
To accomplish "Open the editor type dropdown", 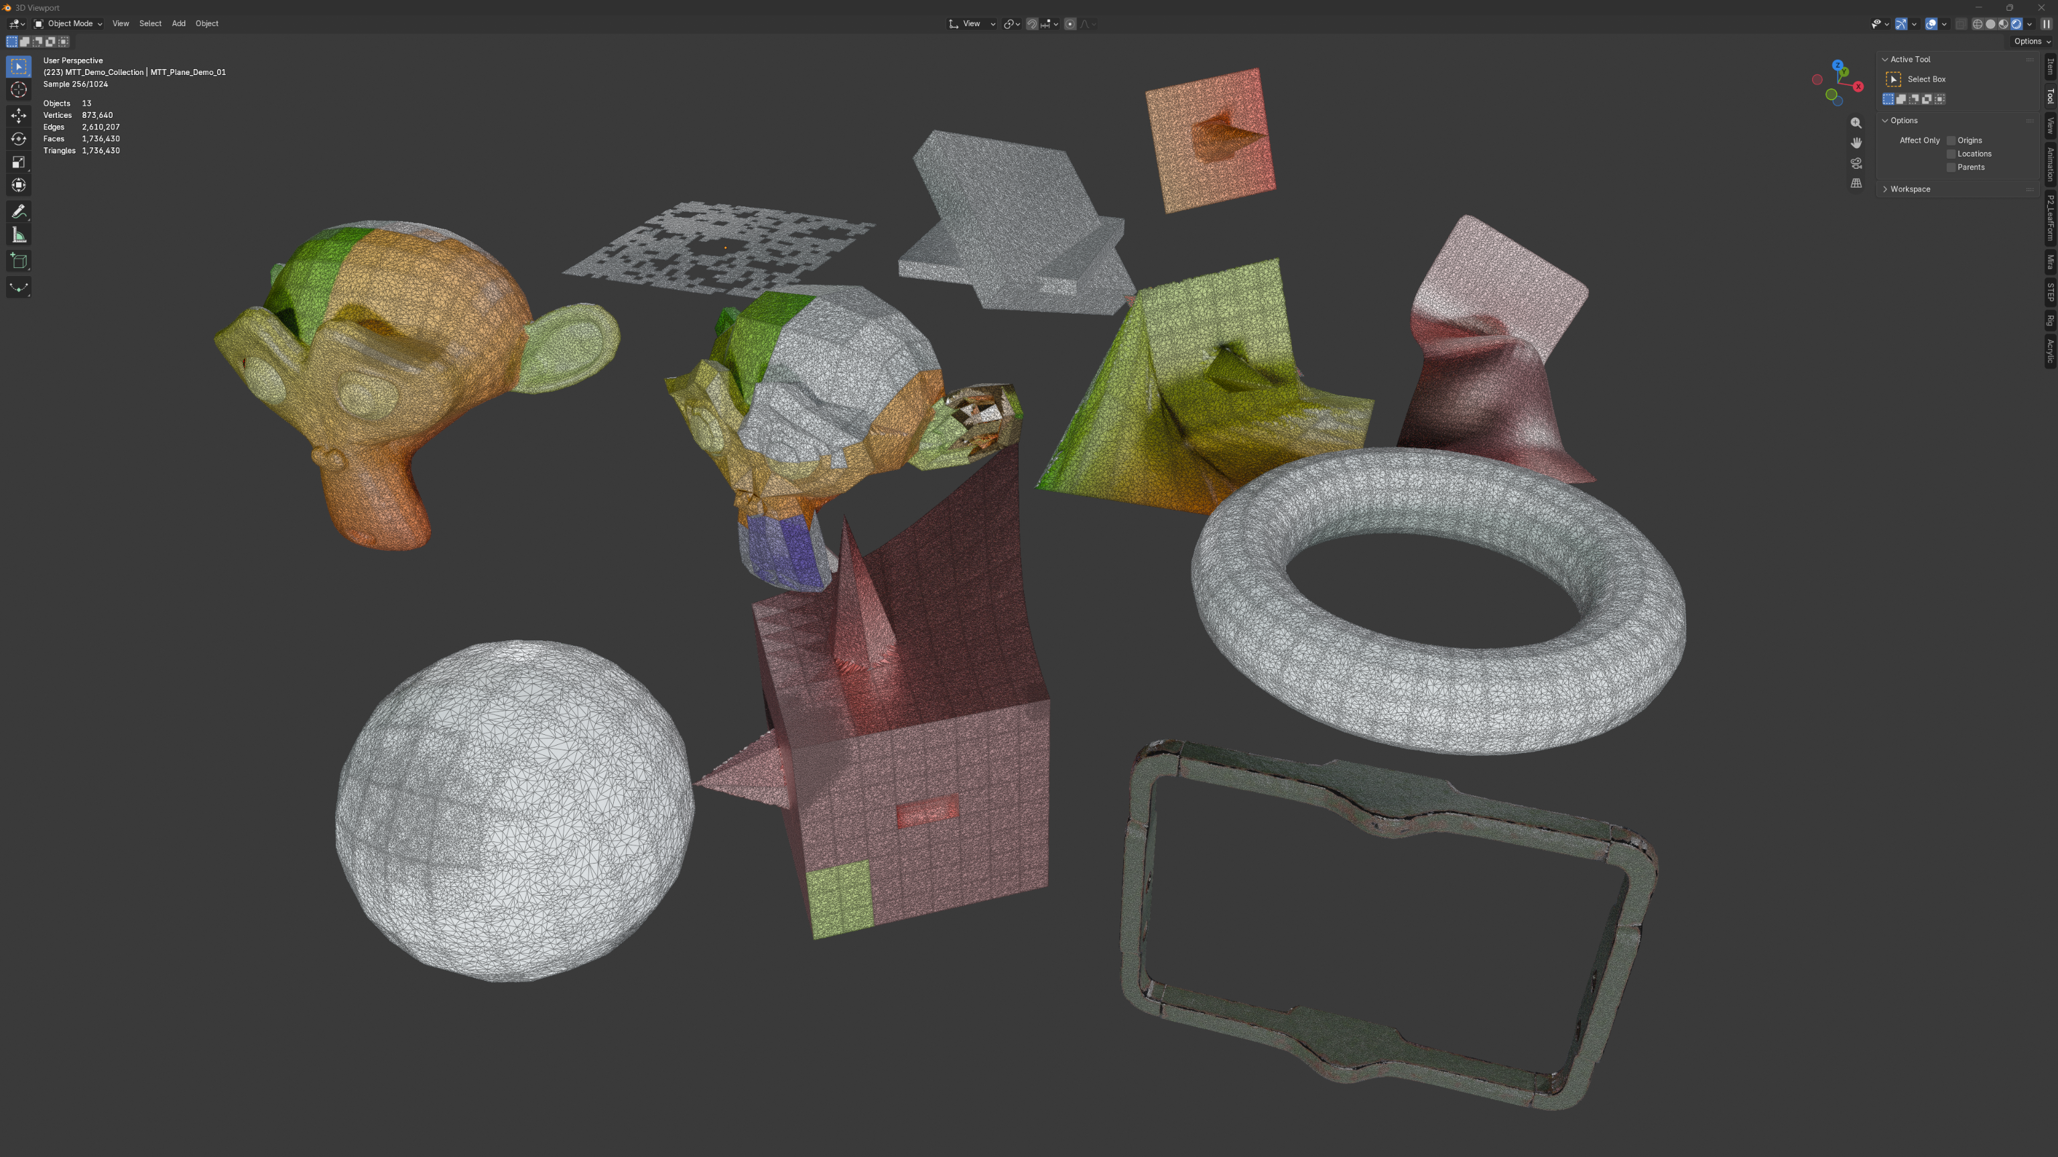I will point(17,24).
